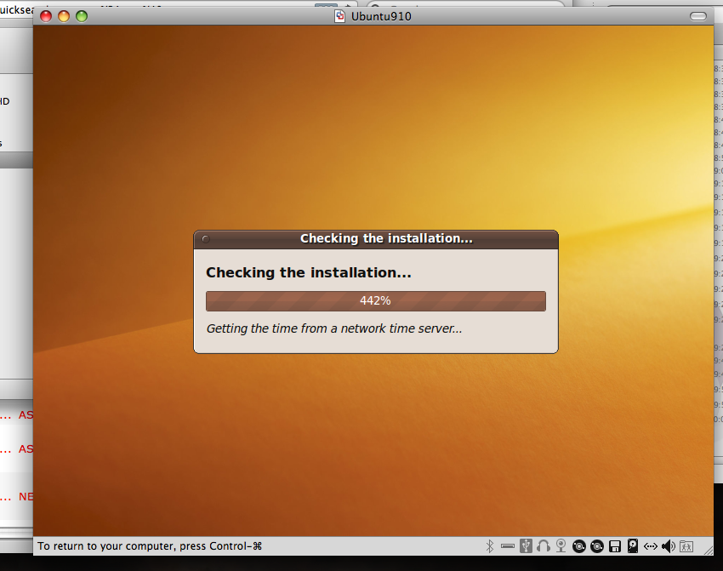Minimize the Ubuntu910 window with the yellow button
Screen dimensions: 723x571
coord(64,17)
